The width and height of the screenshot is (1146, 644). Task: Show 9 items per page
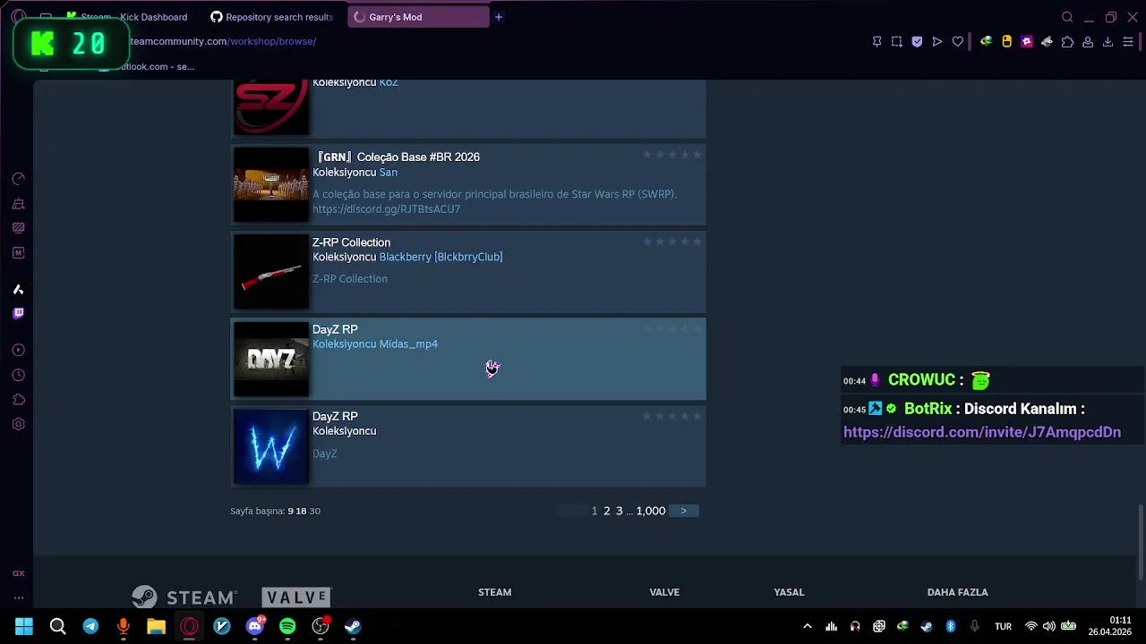coord(290,511)
